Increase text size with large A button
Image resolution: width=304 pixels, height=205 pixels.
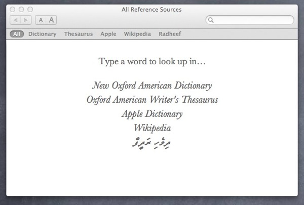[x=51, y=20]
